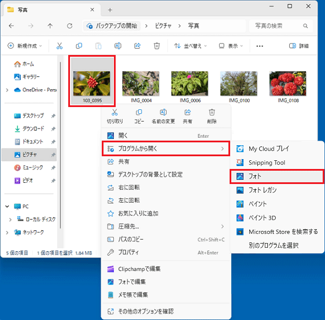The height and width of the screenshot is (320, 325).
Task: Expand the OneDrive tree node
Action: tap(8, 90)
